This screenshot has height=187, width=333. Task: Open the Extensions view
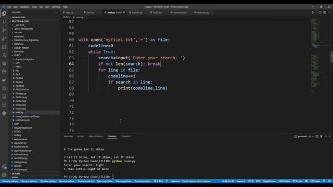[4, 47]
